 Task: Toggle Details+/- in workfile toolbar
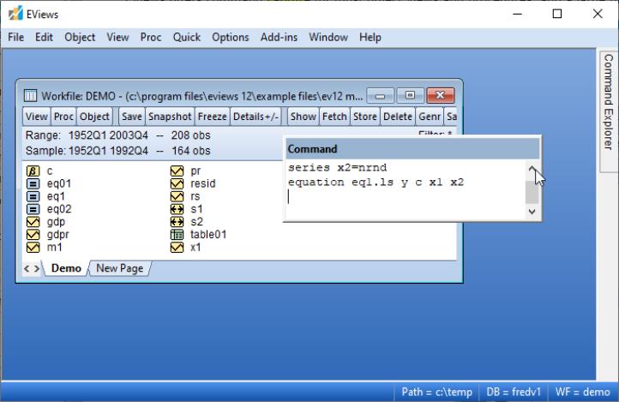[x=255, y=117]
